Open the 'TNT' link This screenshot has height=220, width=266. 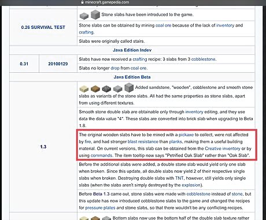point(179,178)
